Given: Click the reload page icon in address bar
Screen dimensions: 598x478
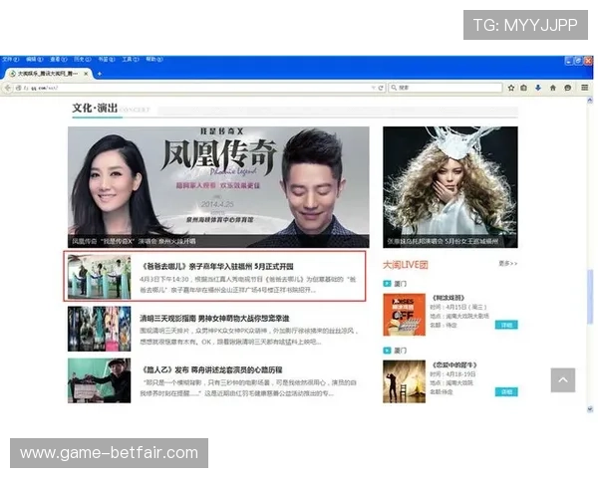Looking at the screenshot, I should tap(381, 88).
